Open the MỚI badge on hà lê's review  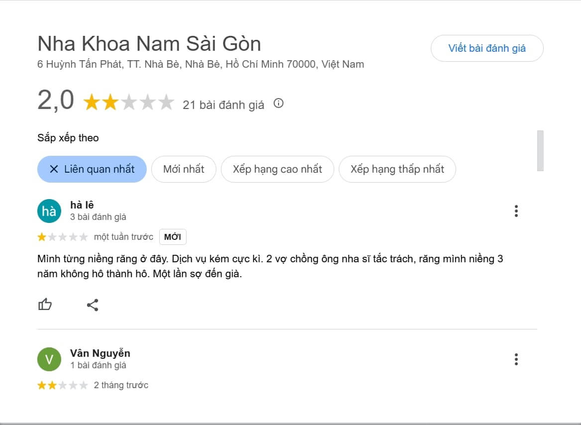[172, 237]
